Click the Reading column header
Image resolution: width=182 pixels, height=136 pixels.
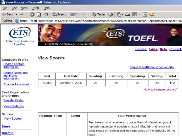coord(96,76)
